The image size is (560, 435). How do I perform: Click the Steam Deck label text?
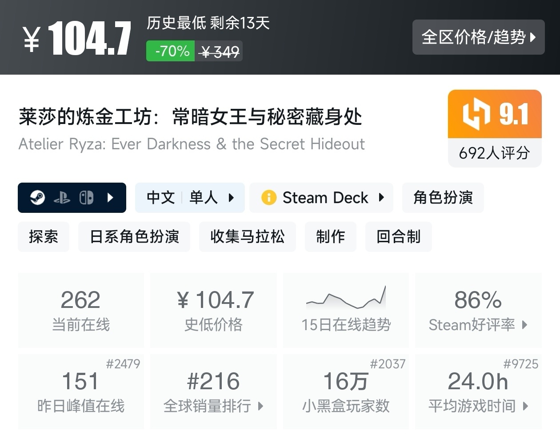(x=325, y=197)
